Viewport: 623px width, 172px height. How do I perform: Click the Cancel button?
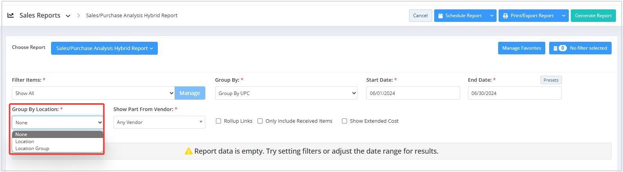point(420,16)
